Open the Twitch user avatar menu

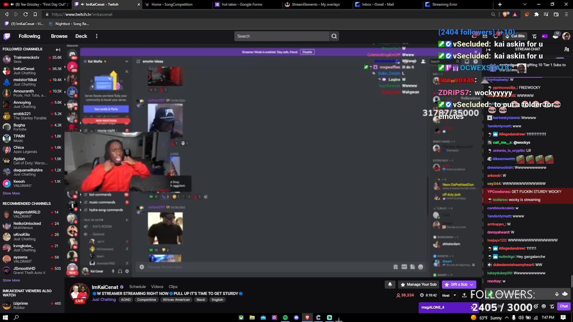tap(566, 36)
